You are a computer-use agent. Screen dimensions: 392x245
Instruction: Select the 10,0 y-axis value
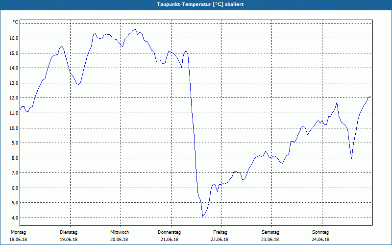pyautogui.click(x=14, y=128)
